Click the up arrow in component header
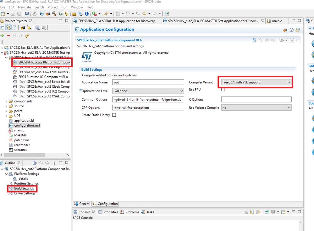 tap(261, 40)
